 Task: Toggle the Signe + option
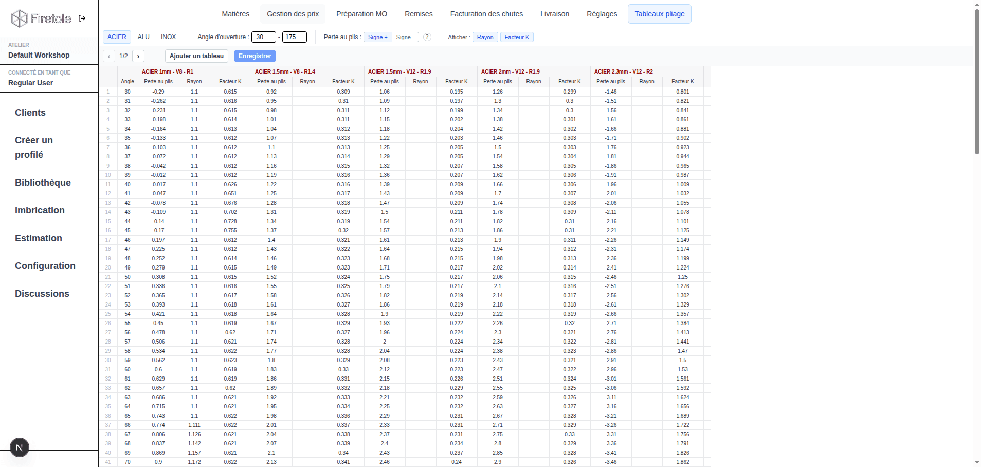[x=378, y=37]
